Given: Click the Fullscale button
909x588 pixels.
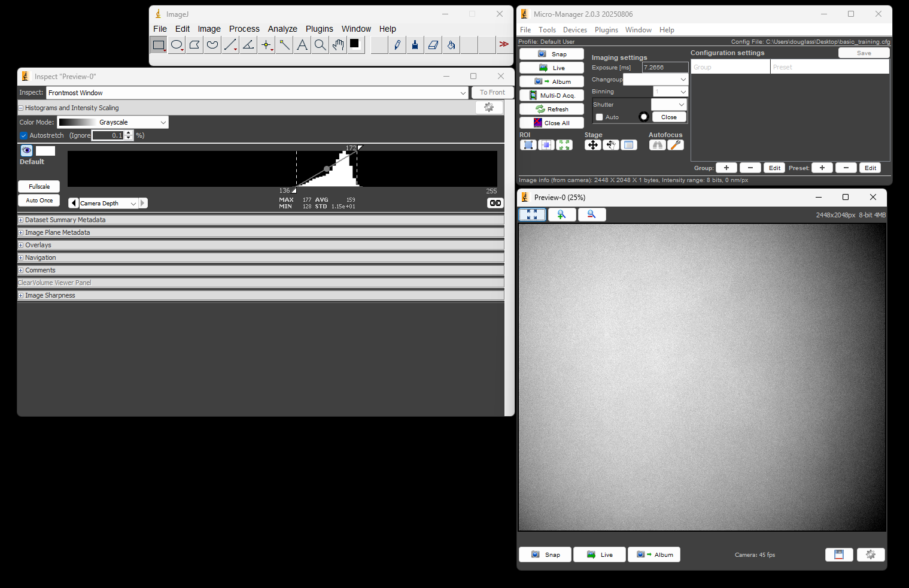Looking at the screenshot, I should tap(39, 187).
